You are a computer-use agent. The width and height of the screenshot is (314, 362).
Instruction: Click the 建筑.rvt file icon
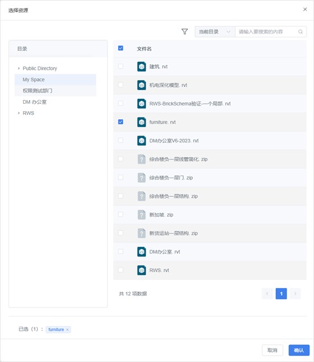click(142, 67)
